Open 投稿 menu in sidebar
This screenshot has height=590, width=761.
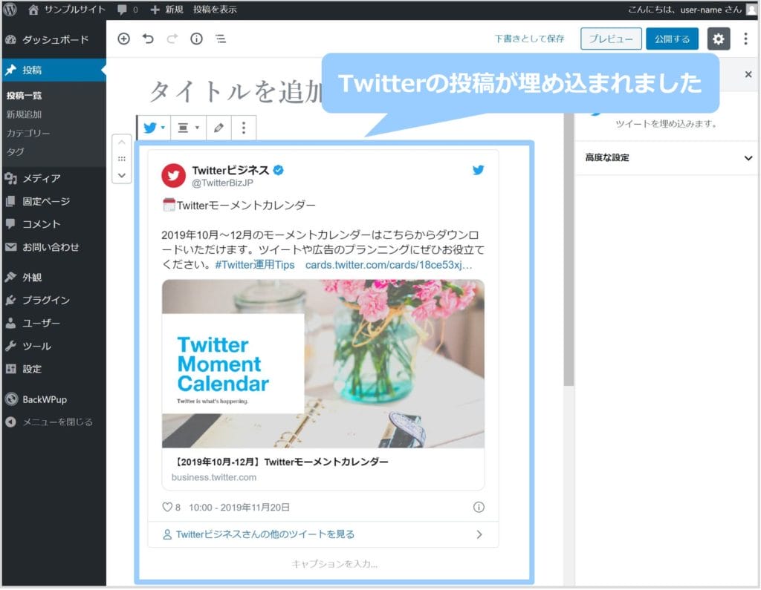pos(54,70)
